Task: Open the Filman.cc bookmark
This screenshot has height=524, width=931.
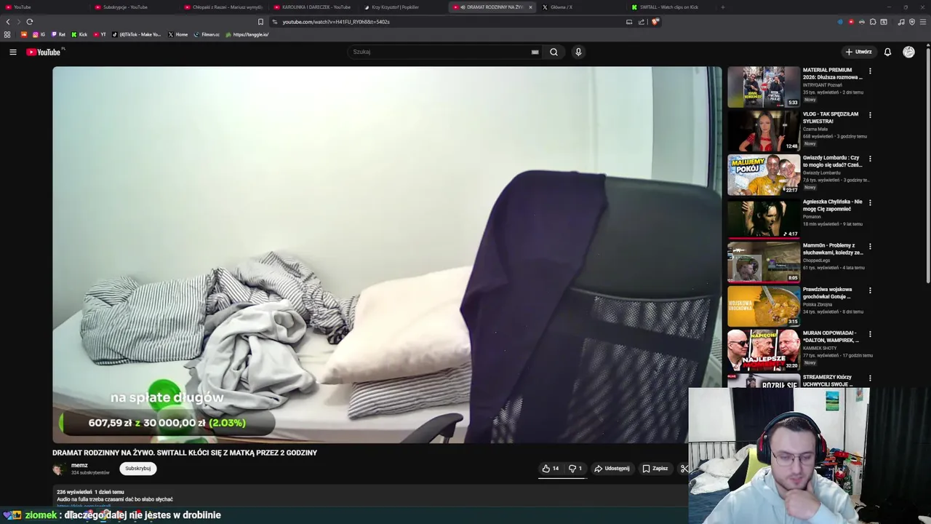Action: point(207,34)
